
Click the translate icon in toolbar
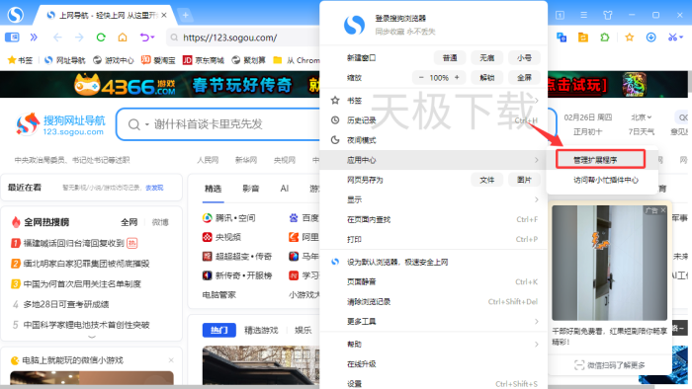pyautogui.click(x=562, y=38)
